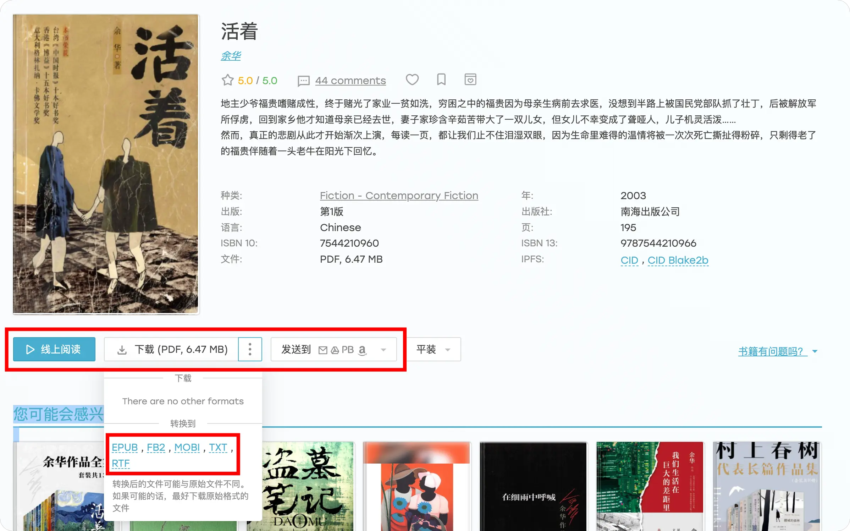Click the language value Chinese
Screen dimensions: 850x531
[340, 228]
